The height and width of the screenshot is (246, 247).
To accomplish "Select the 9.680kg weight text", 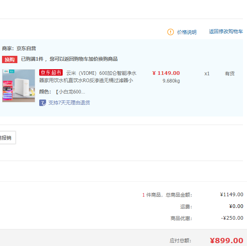I will pos(171,81).
